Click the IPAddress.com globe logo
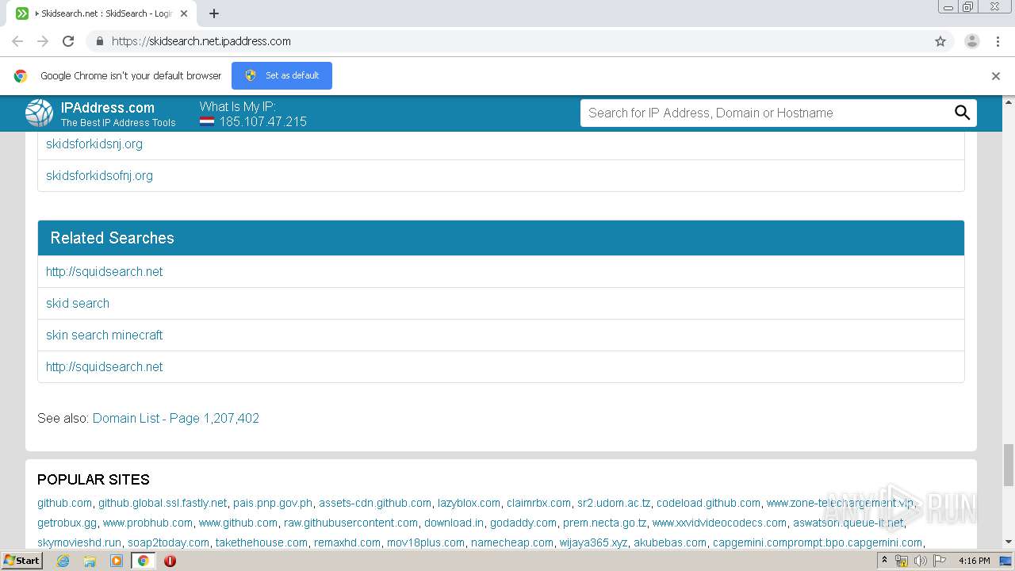 (x=39, y=113)
